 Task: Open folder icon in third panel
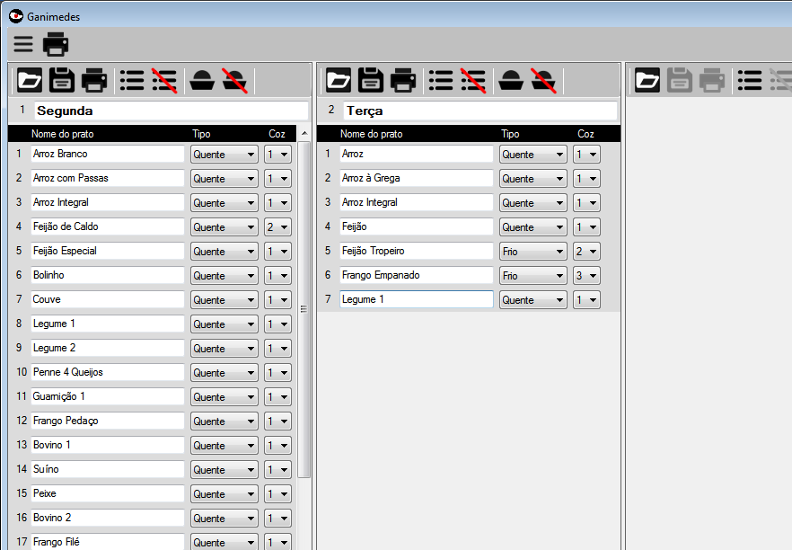(647, 81)
